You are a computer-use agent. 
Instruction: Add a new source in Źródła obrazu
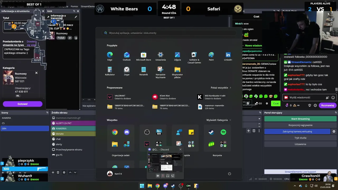53,172
